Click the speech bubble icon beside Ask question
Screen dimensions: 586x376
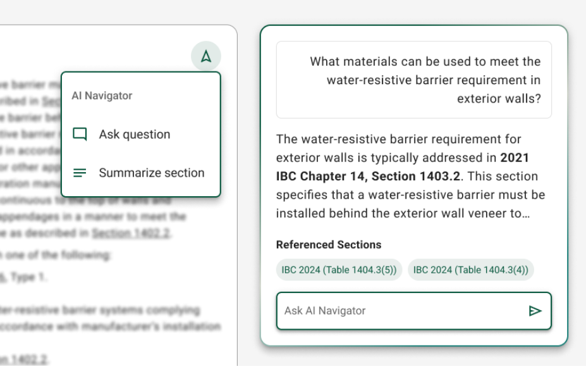coord(80,134)
